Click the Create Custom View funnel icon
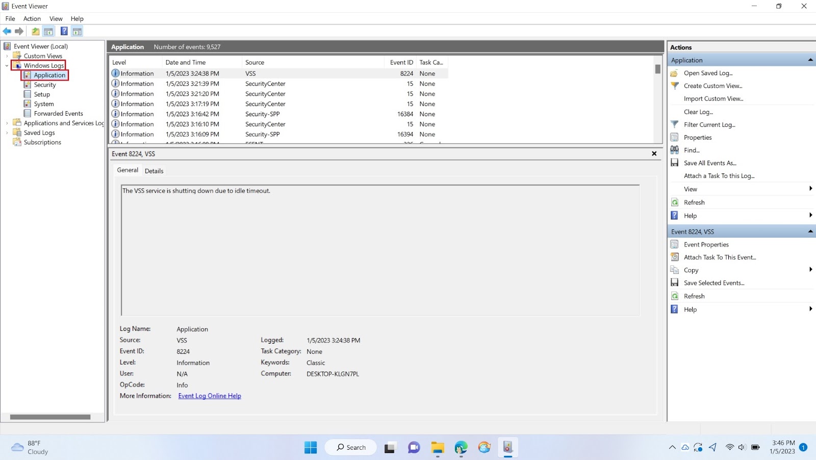Image resolution: width=816 pixels, height=460 pixels. pos(674,86)
